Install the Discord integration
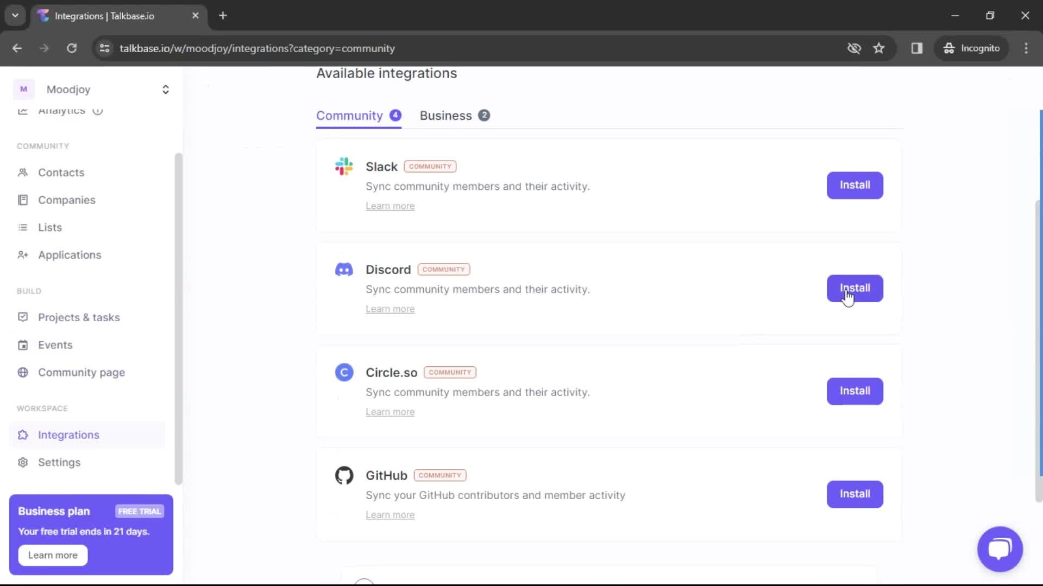This screenshot has height=586, width=1043. (x=854, y=288)
